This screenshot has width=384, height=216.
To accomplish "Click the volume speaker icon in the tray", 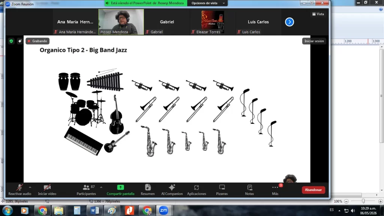I will click(353, 210).
